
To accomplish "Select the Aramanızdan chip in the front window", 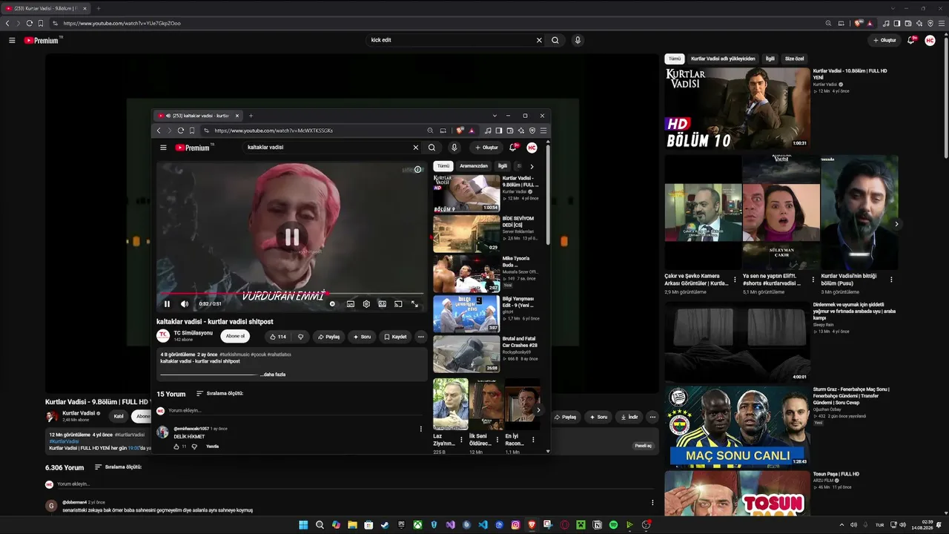I will (474, 166).
